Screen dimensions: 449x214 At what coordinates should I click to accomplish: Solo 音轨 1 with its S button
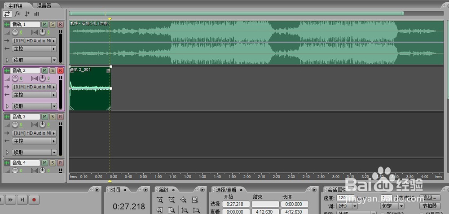pyautogui.click(x=53, y=24)
